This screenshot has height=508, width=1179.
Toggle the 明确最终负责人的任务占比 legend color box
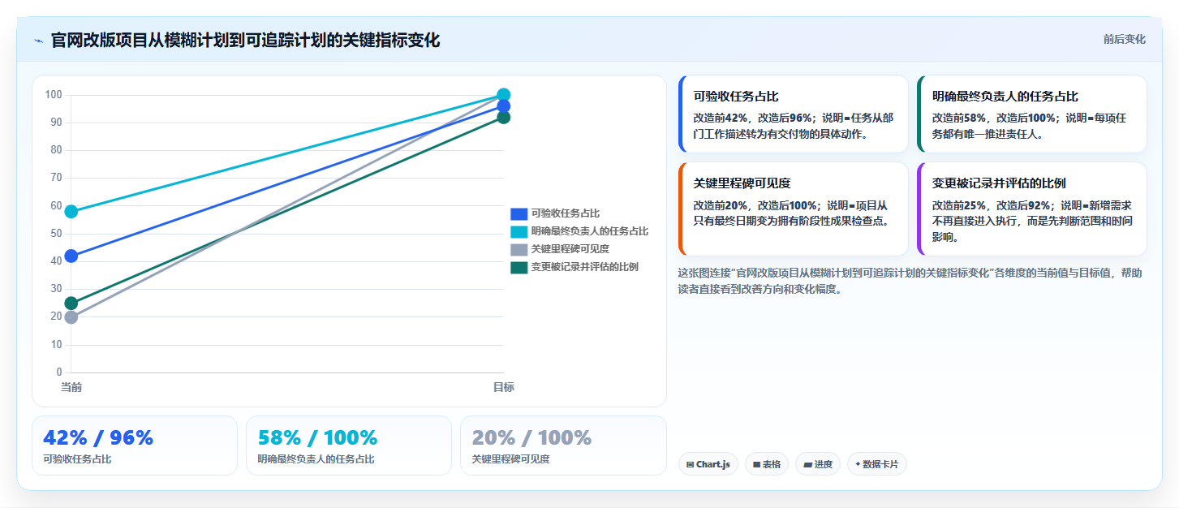coord(519,231)
